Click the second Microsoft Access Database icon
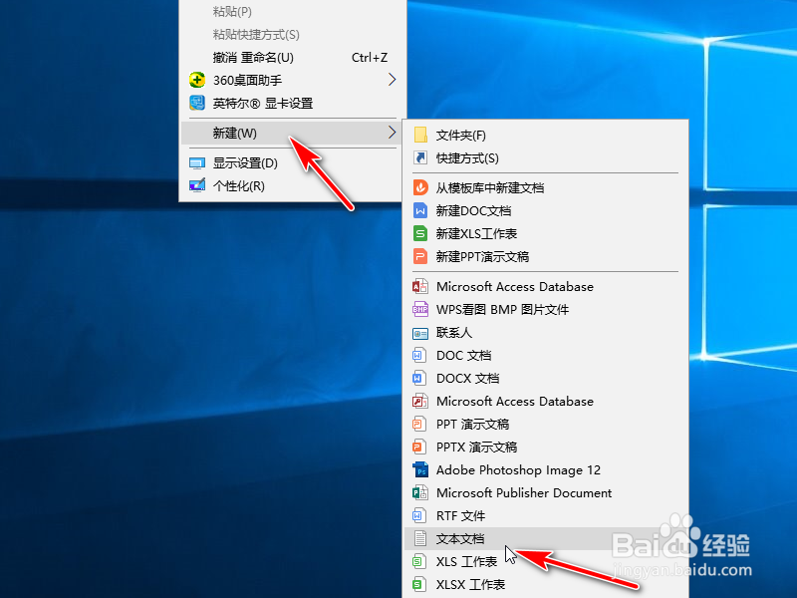 419,401
